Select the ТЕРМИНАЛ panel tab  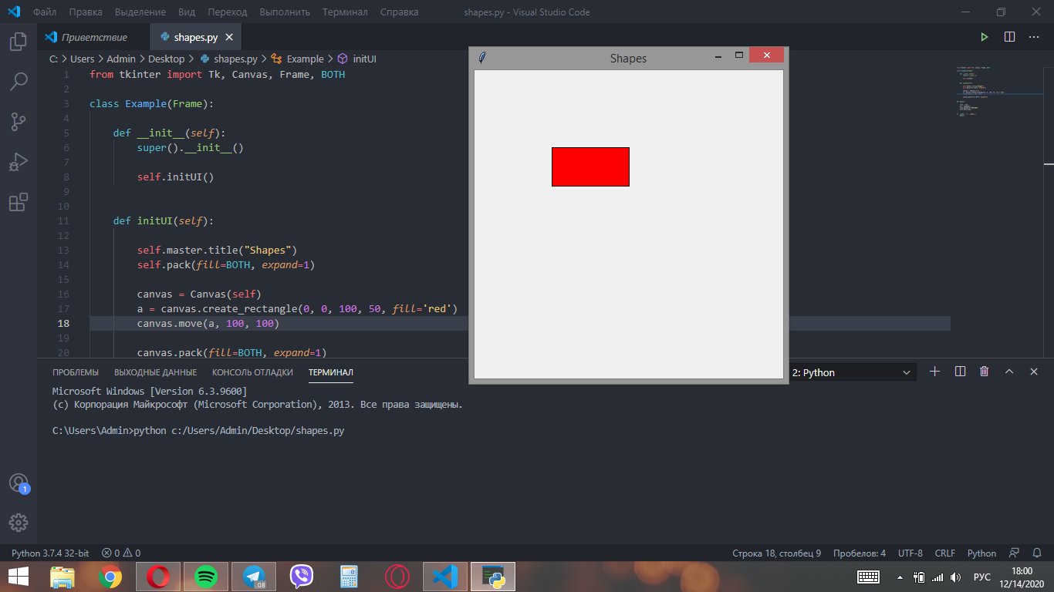pos(331,372)
